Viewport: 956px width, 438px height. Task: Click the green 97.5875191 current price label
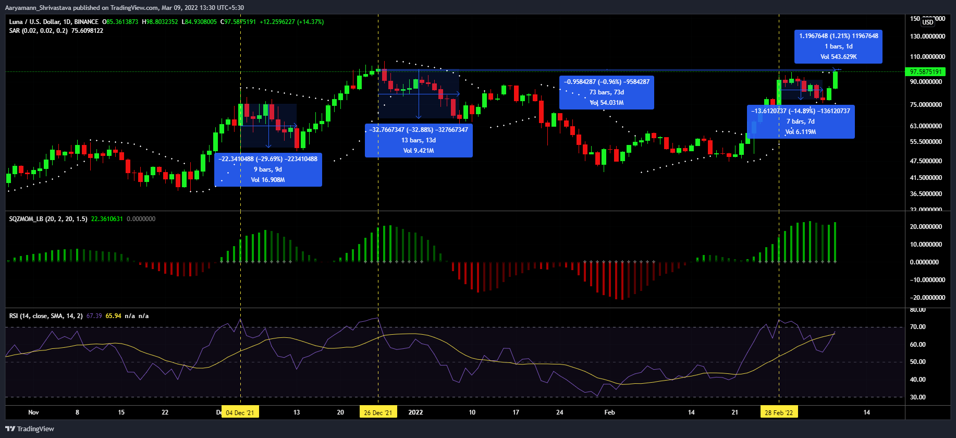pyautogui.click(x=925, y=72)
